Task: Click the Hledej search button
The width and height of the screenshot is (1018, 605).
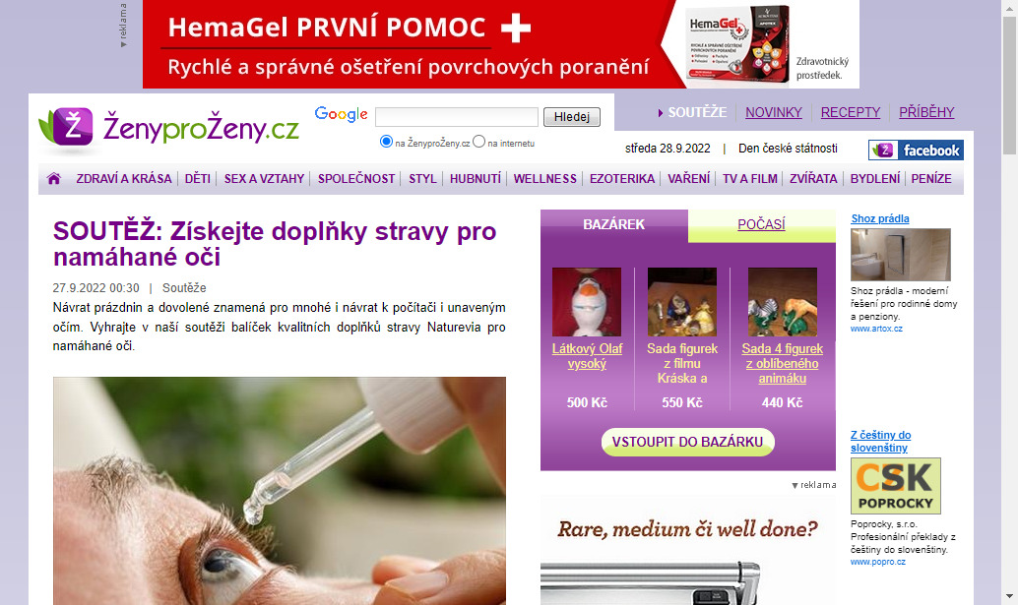Action: pyautogui.click(x=571, y=117)
